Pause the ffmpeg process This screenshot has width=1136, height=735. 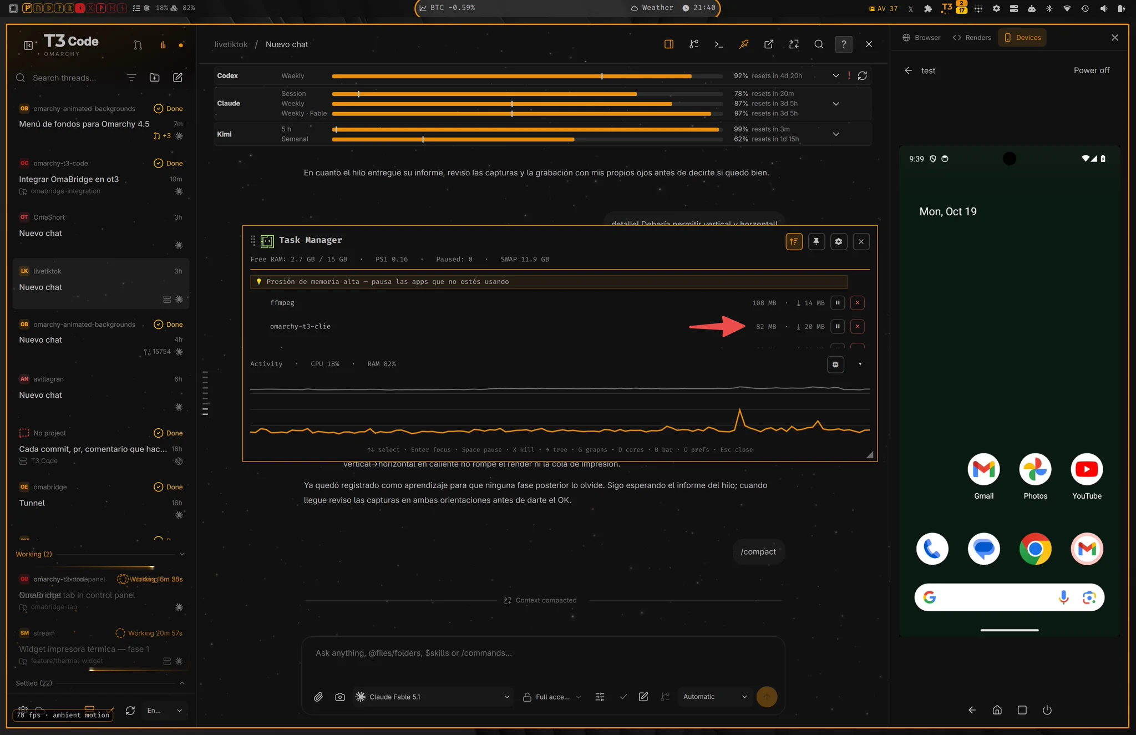pyautogui.click(x=838, y=303)
